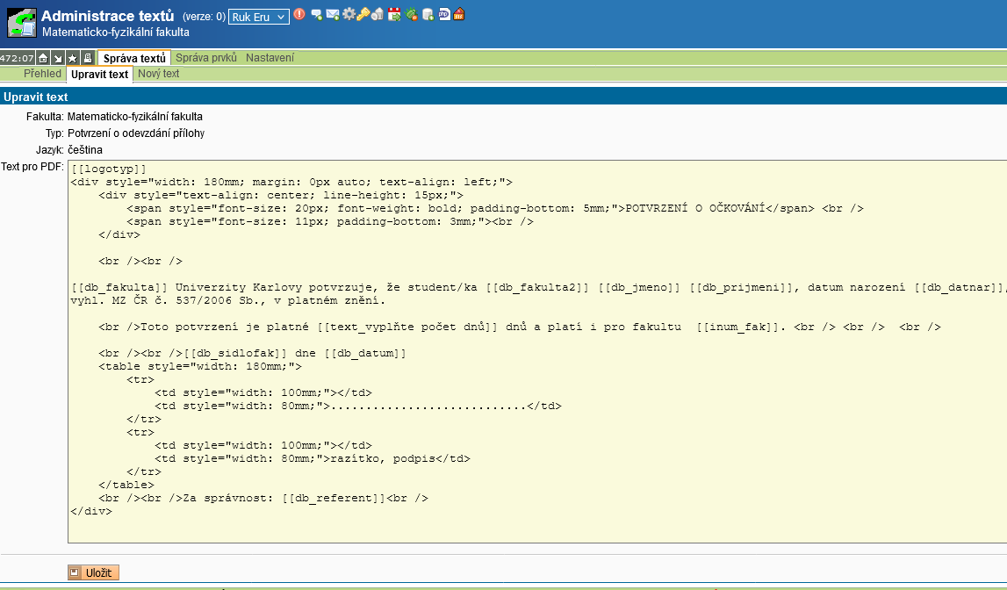This screenshot has height=590, width=1007.
Task: Switch to the Správa prvků tab
Action: point(206,58)
